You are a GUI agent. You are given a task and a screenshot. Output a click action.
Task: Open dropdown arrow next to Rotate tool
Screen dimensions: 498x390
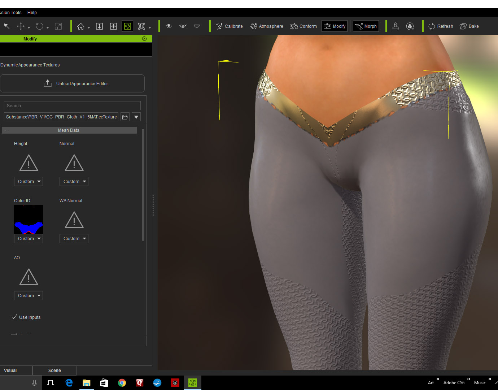48,28
